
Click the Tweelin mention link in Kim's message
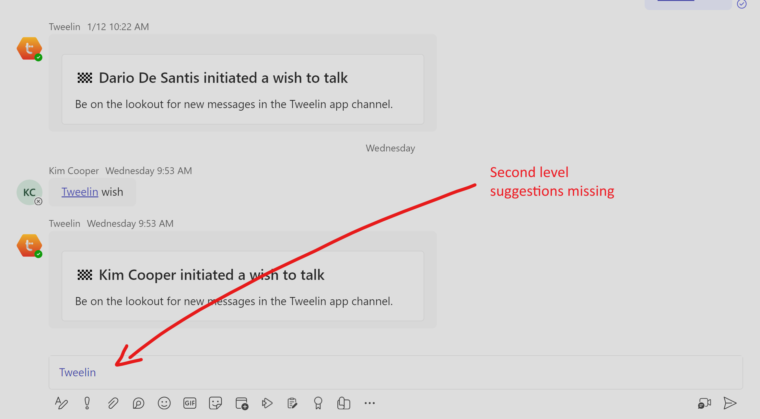80,192
